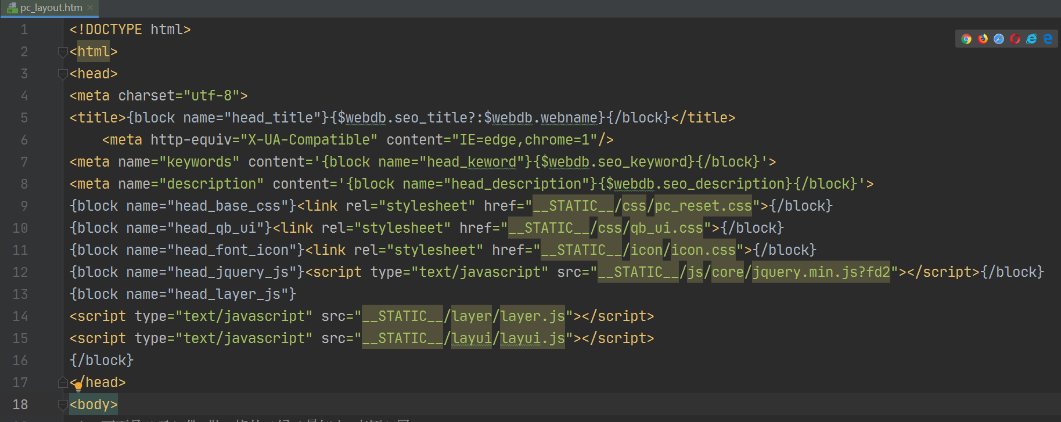
Task: Place cursor in meta charset utf-8 line
Action: click(x=159, y=96)
